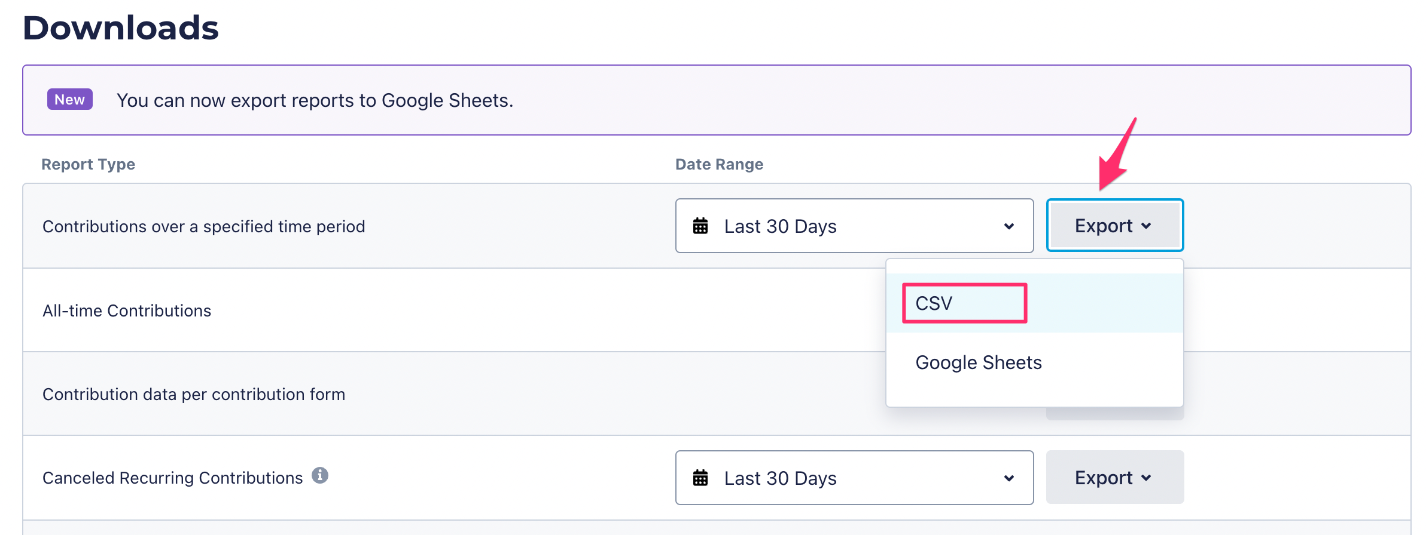Viewport: 1426px width, 535px height.
Task: Open the Last 30 Days dropdown for Contributions over time
Action: 854,226
